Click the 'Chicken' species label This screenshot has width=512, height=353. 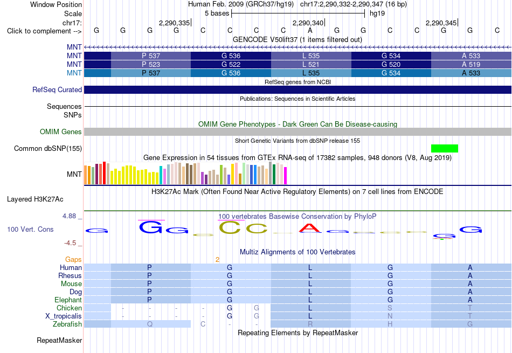tap(69, 308)
